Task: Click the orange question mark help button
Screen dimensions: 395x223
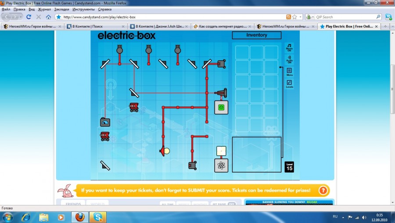Action: tap(323, 190)
